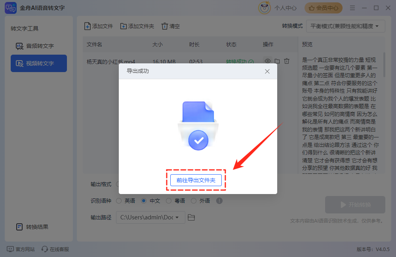The width and height of the screenshot is (396, 257).
Task: Open the hamburger menu in the title bar
Action: point(352,8)
